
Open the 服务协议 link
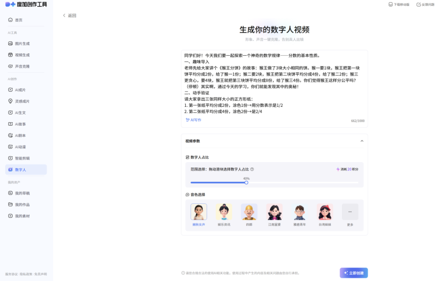(11, 274)
